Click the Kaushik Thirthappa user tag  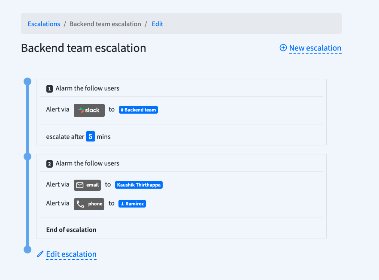tap(139, 185)
